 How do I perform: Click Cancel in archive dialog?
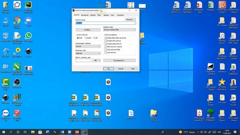point(121,69)
